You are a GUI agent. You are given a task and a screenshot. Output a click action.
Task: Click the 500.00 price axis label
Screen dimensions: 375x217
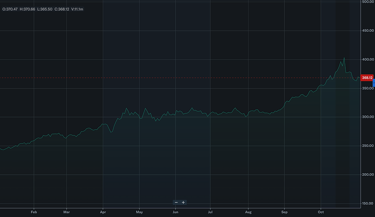(x=368, y=2)
